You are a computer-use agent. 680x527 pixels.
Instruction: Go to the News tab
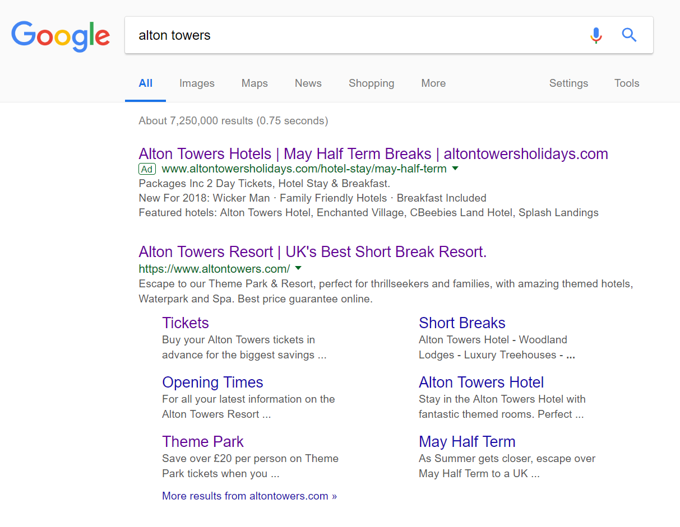(x=308, y=83)
